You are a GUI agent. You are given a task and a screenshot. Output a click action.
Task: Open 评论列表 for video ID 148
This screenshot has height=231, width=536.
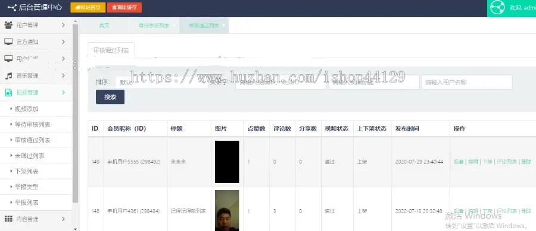(507, 211)
